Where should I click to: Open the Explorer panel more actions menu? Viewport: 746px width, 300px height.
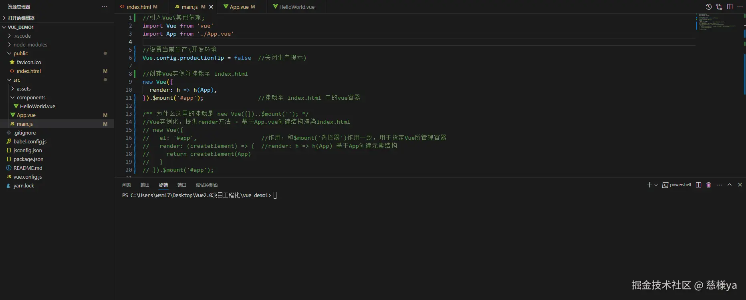[105, 7]
